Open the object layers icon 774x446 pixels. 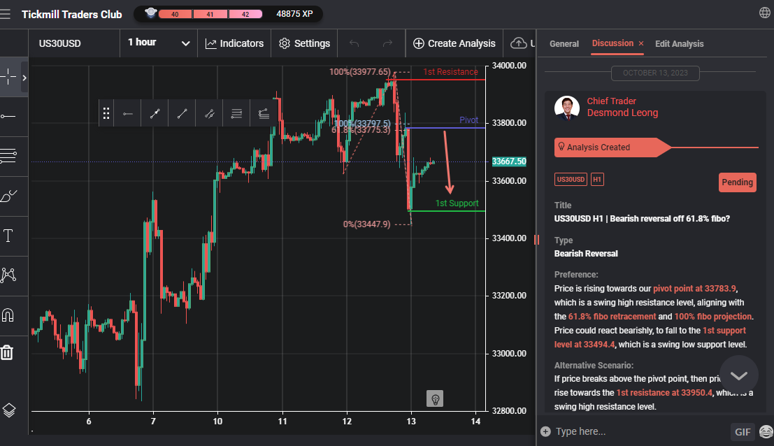pos(9,410)
